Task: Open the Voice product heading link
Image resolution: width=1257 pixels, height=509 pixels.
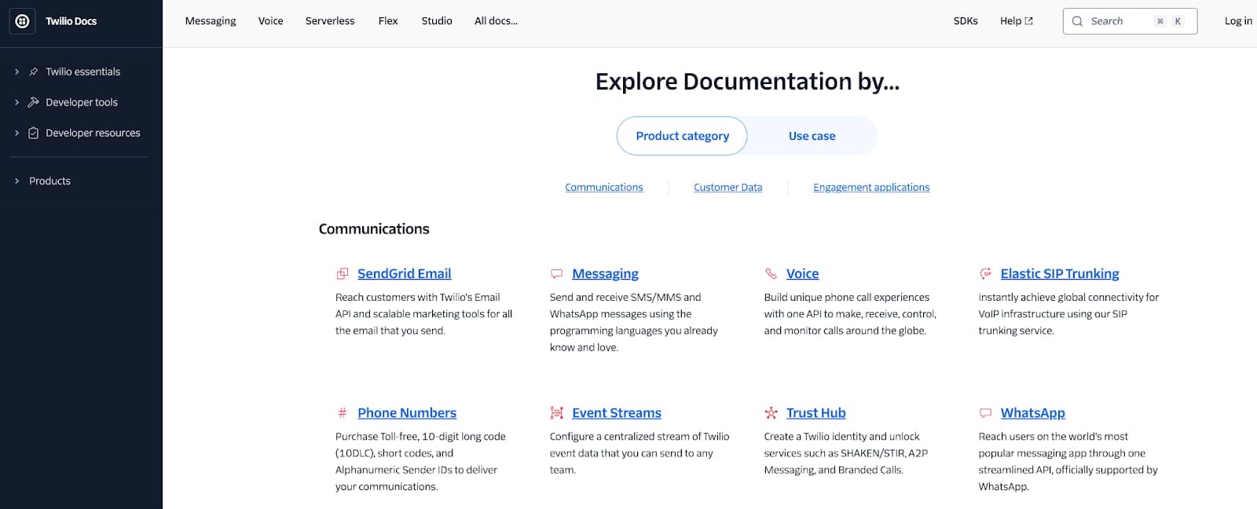Action: click(x=802, y=273)
